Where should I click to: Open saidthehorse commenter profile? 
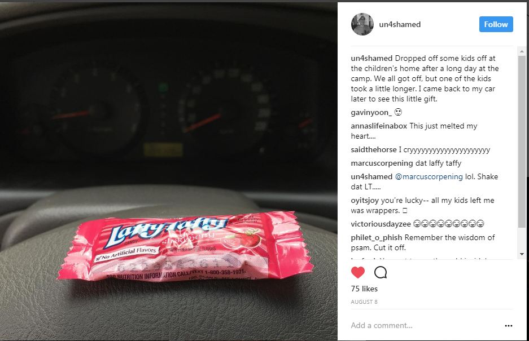374,149
